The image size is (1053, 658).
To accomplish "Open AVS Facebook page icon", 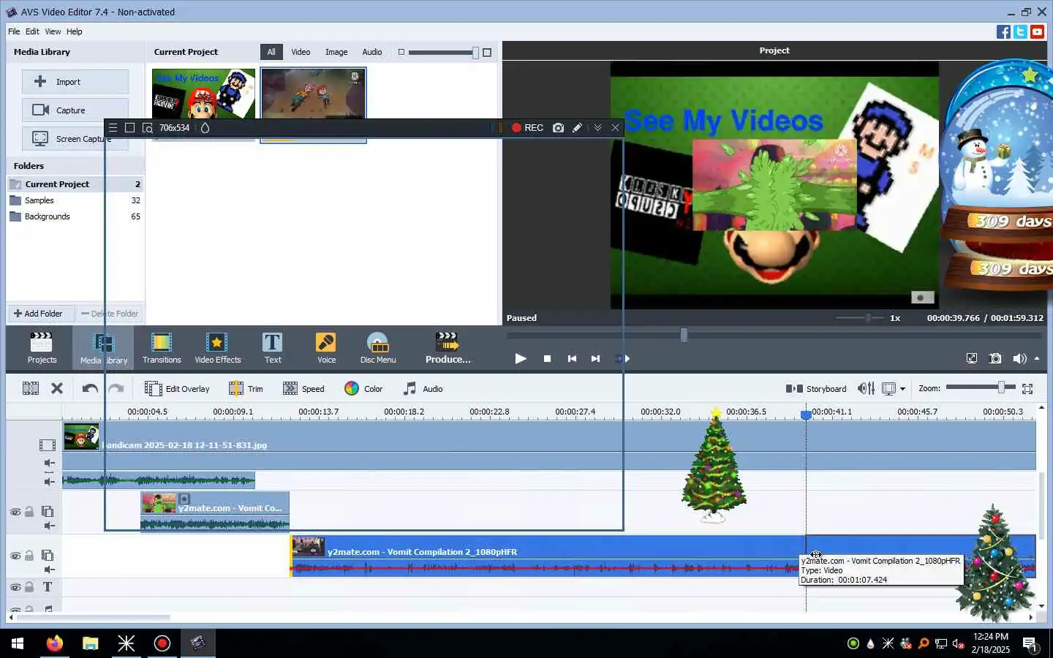I will 1003,31.
